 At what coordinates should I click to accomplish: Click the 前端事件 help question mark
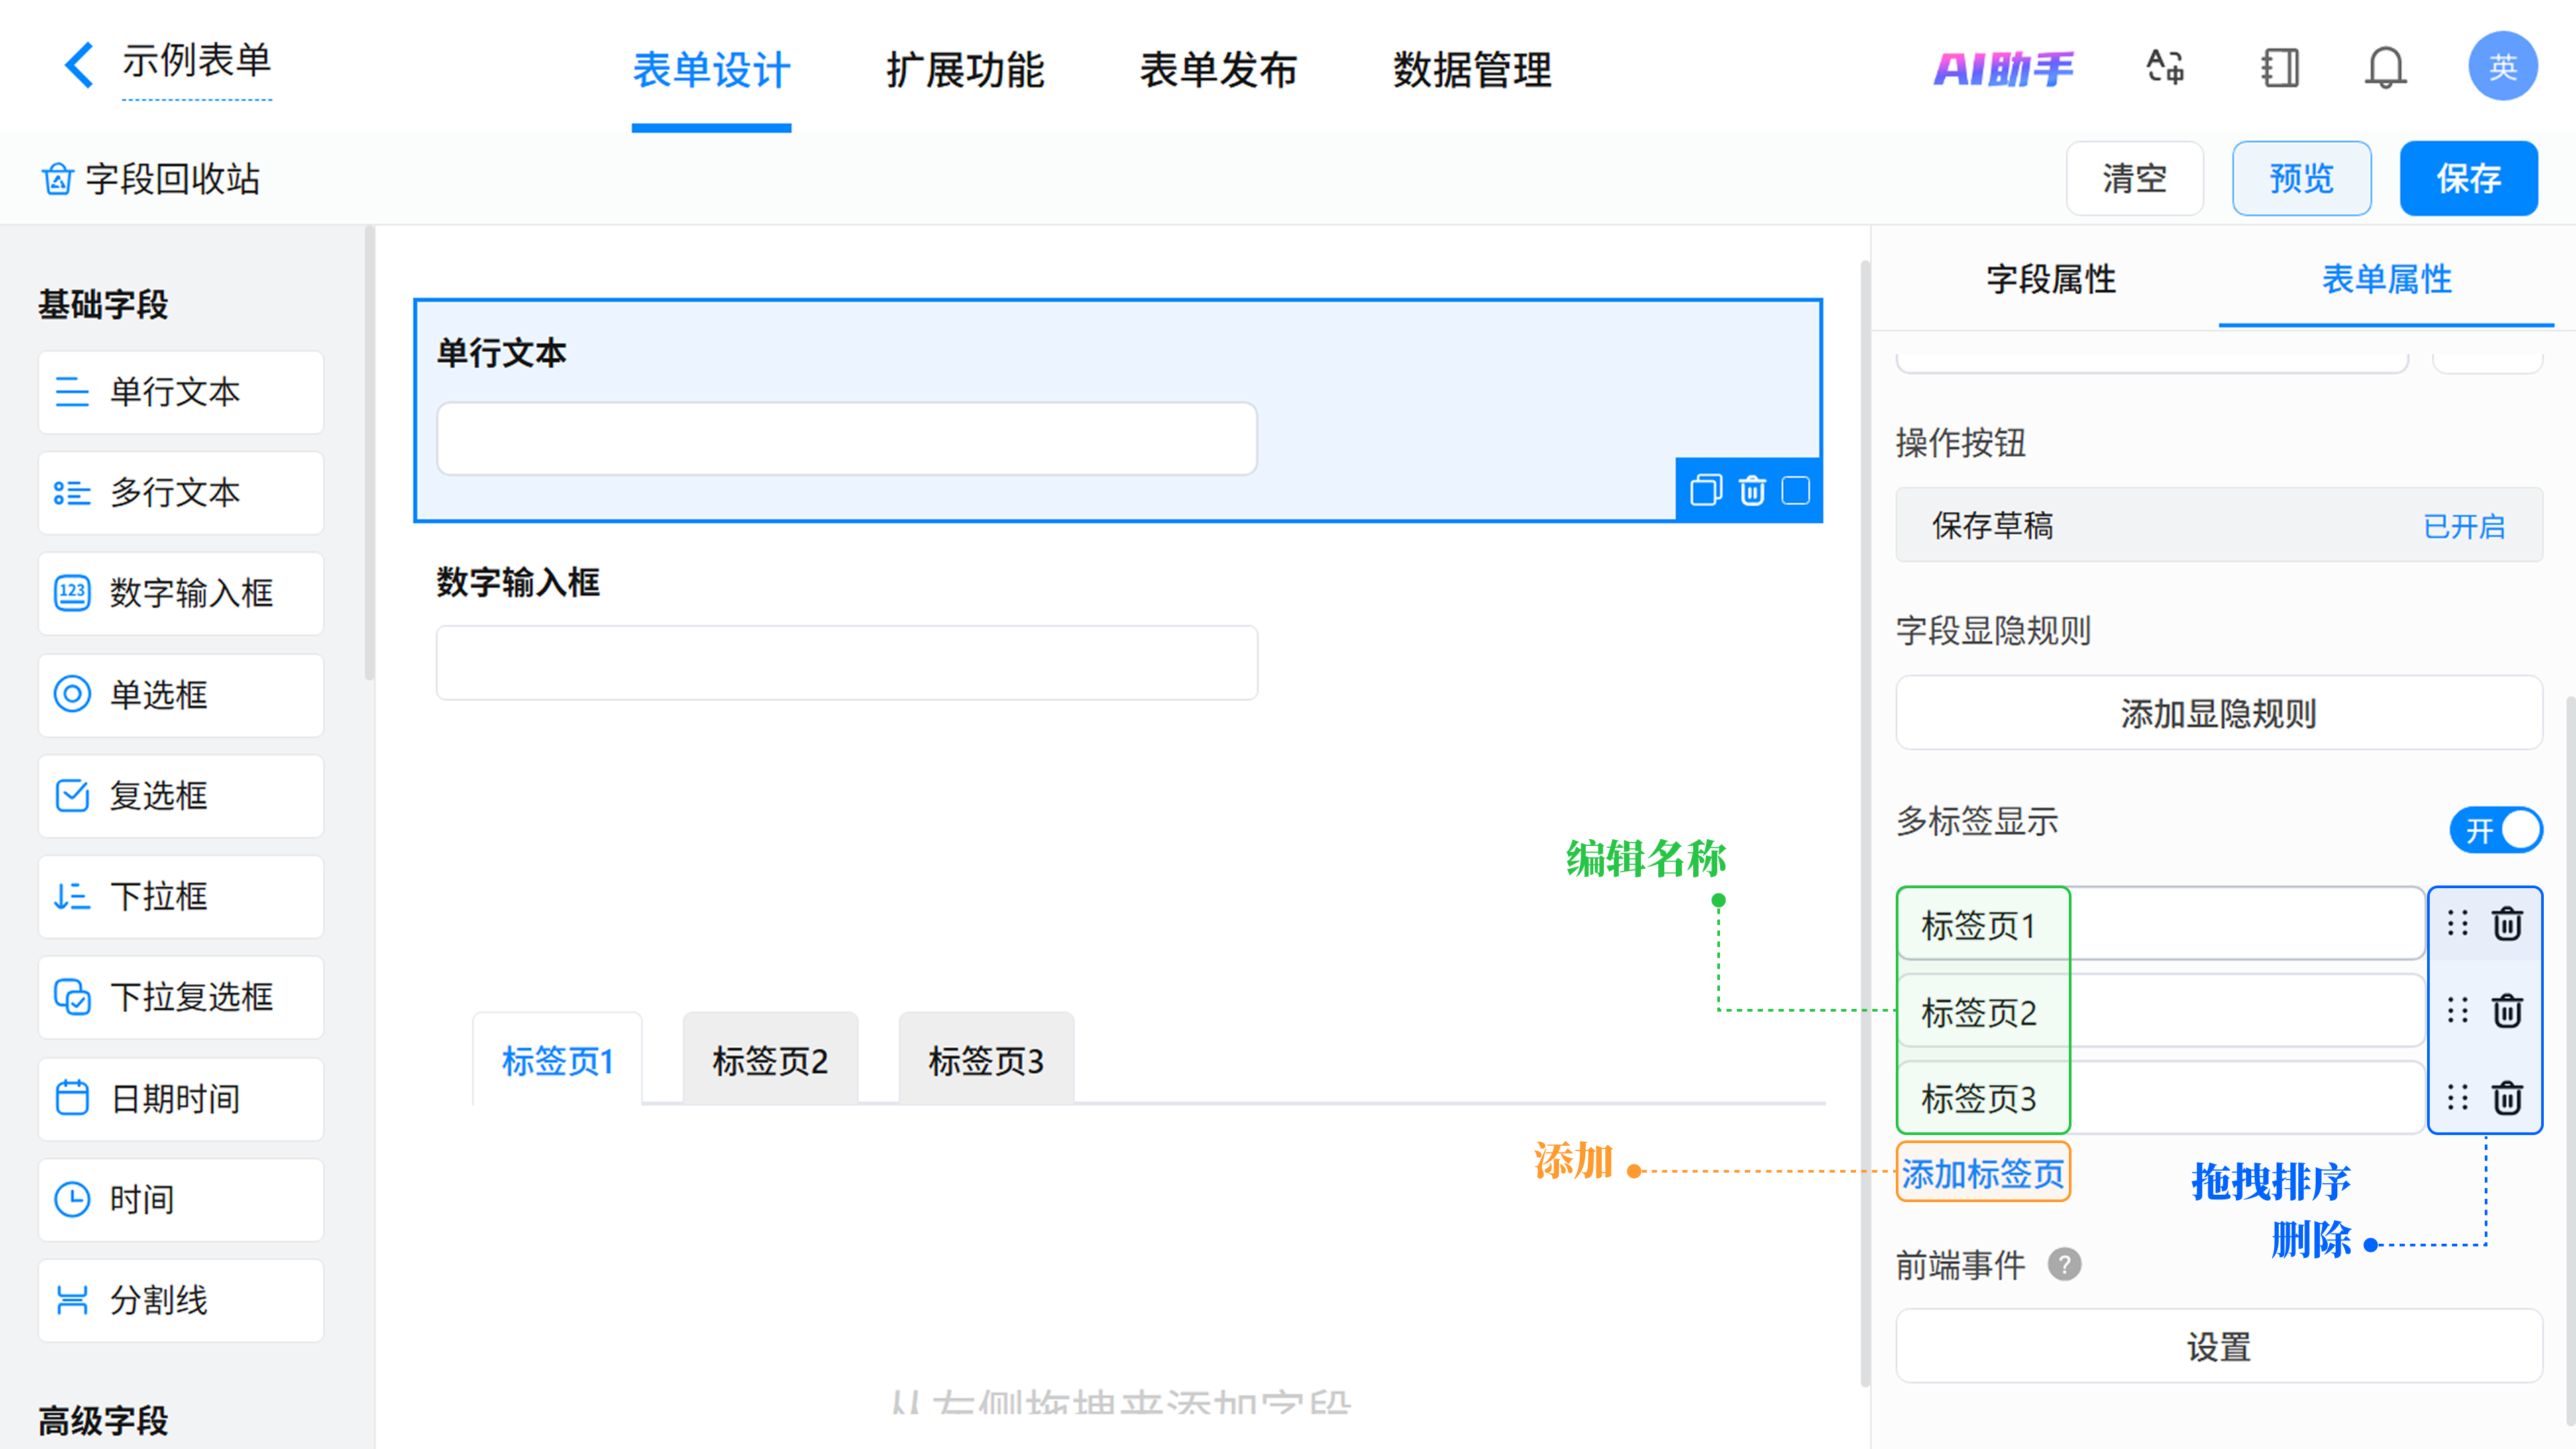2064,1265
